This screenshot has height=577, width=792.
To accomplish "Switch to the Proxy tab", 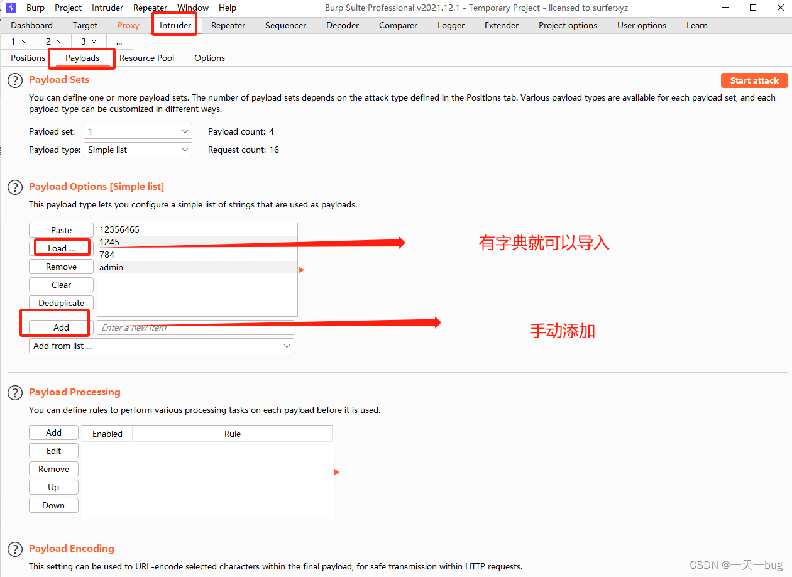I will pyautogui.click(x=128, y=25).
